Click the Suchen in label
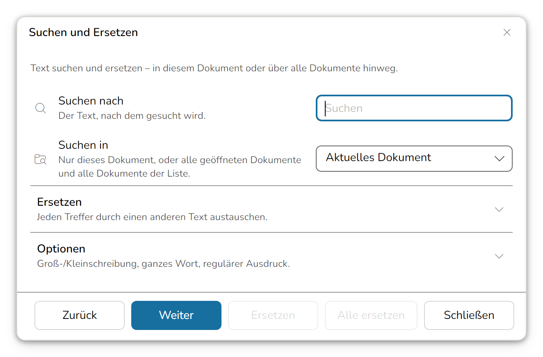543x357 pixels. (83, 145)
